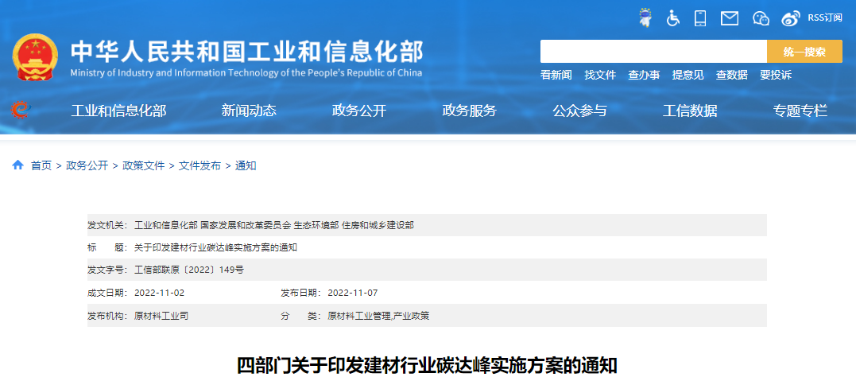This screenshot has width=856, height=381.
Task: Click the 找文件 quick link
Action: click(x=600, y=75)
